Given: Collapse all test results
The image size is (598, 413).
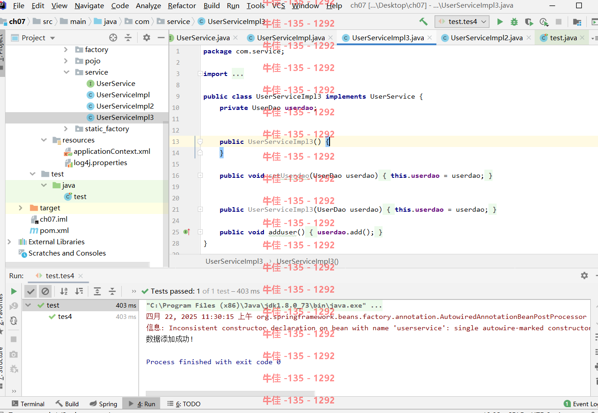Looking at the screenshot, I should pyautogui.click(x=112, y=291).
